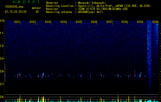The height and width of the screenshot is (102, 161).
Task: Click the 'Receiver' label
Action: pos(52,9)
